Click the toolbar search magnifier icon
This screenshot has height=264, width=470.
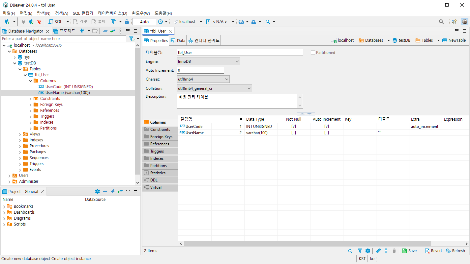click(268, 22)
